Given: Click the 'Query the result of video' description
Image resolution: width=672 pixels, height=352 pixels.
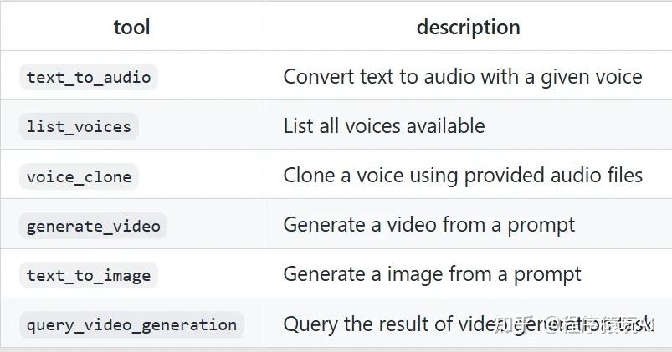Looking at the screenshot, I should [385, 324].
